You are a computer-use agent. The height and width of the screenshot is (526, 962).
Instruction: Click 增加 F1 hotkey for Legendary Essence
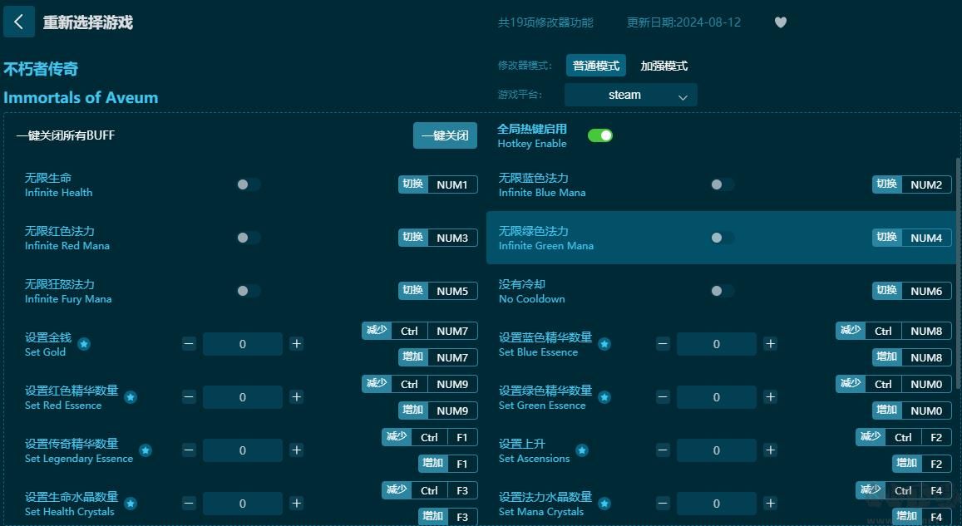point(448,464)
